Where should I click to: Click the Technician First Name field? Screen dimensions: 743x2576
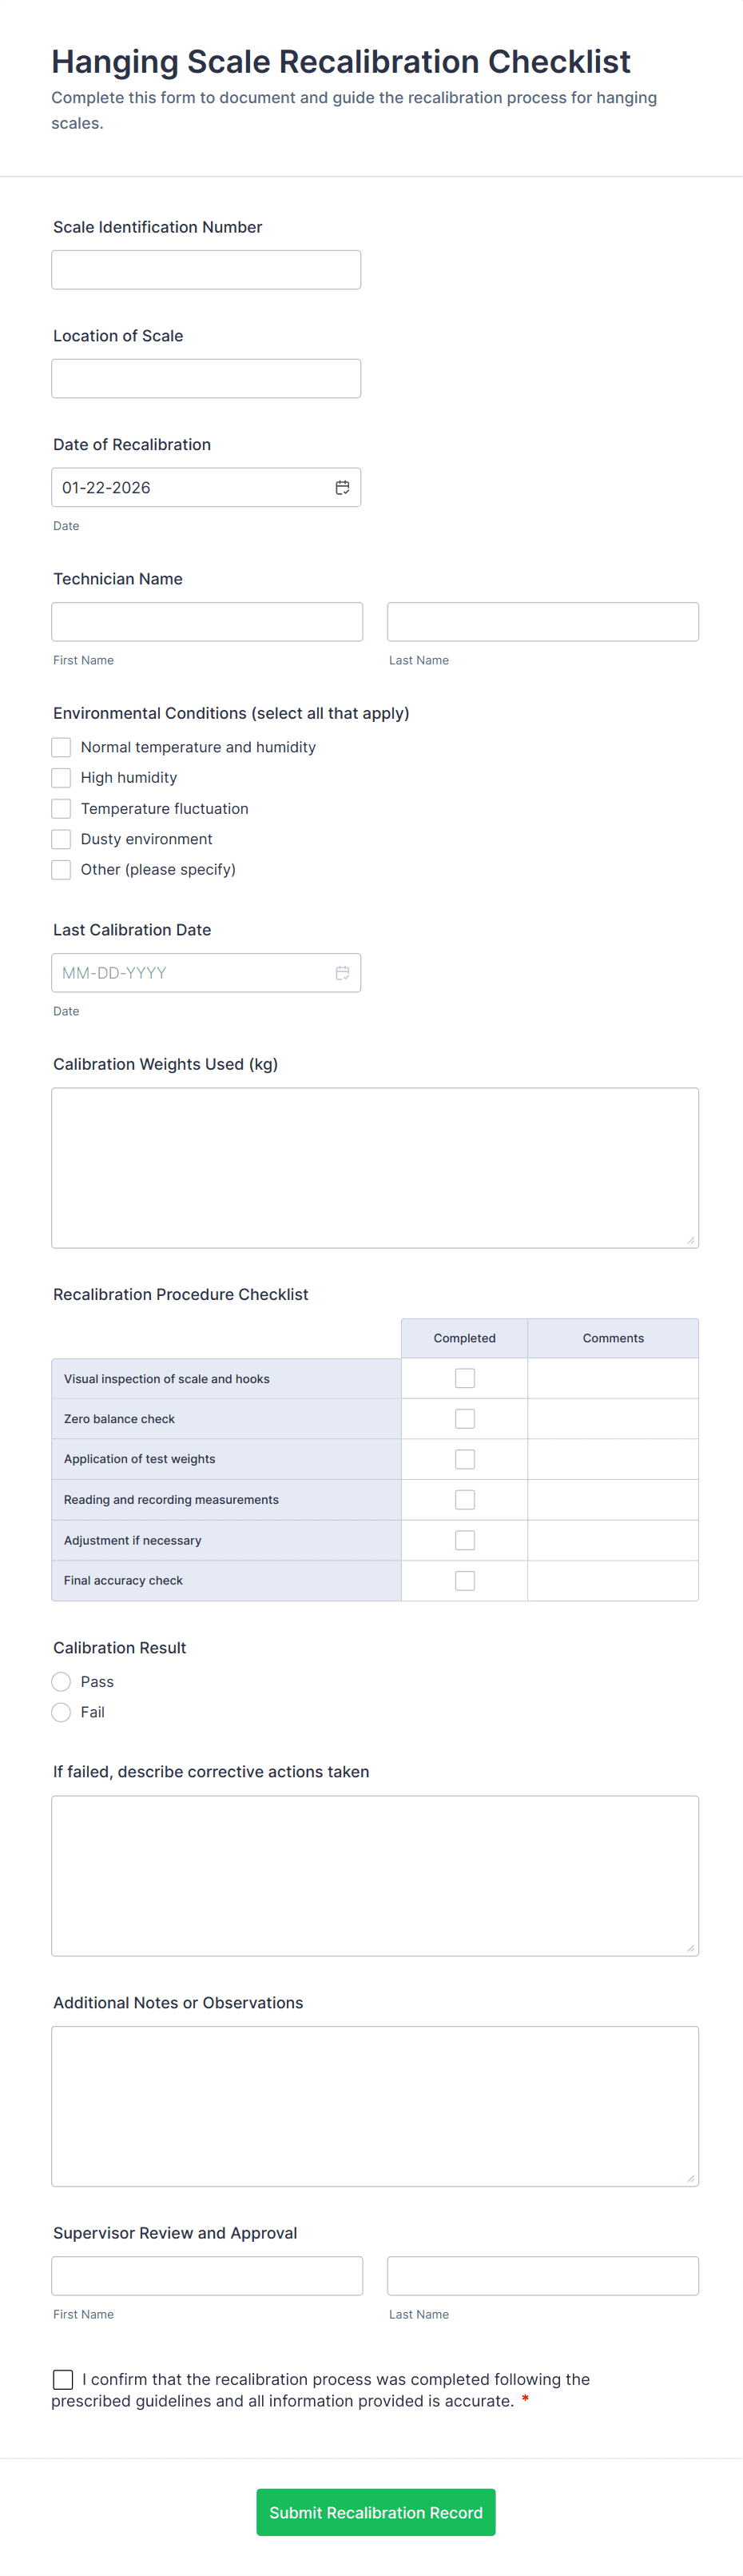(x=207, y=621)
